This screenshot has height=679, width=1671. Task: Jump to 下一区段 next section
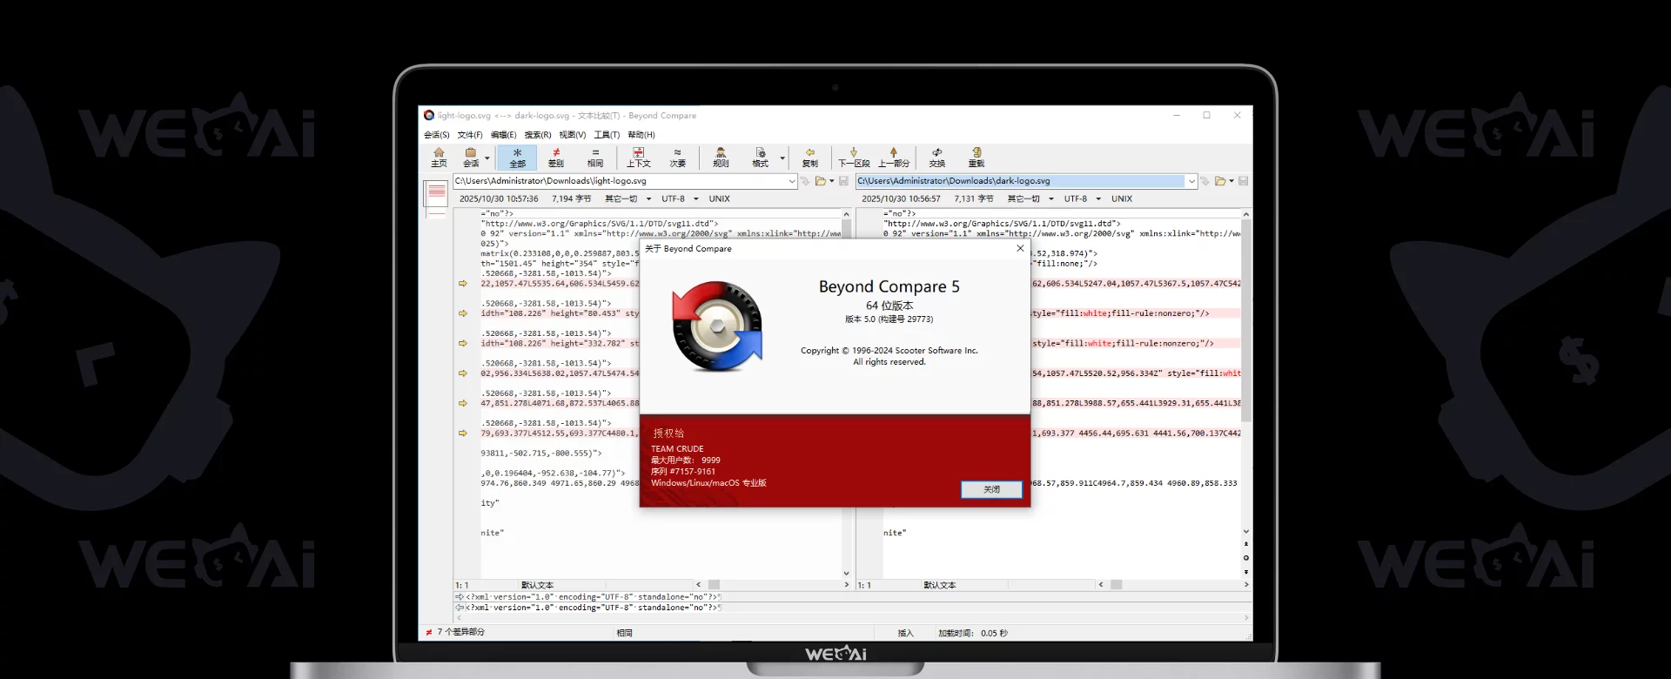pyautogui.click(x=854, y=158)
